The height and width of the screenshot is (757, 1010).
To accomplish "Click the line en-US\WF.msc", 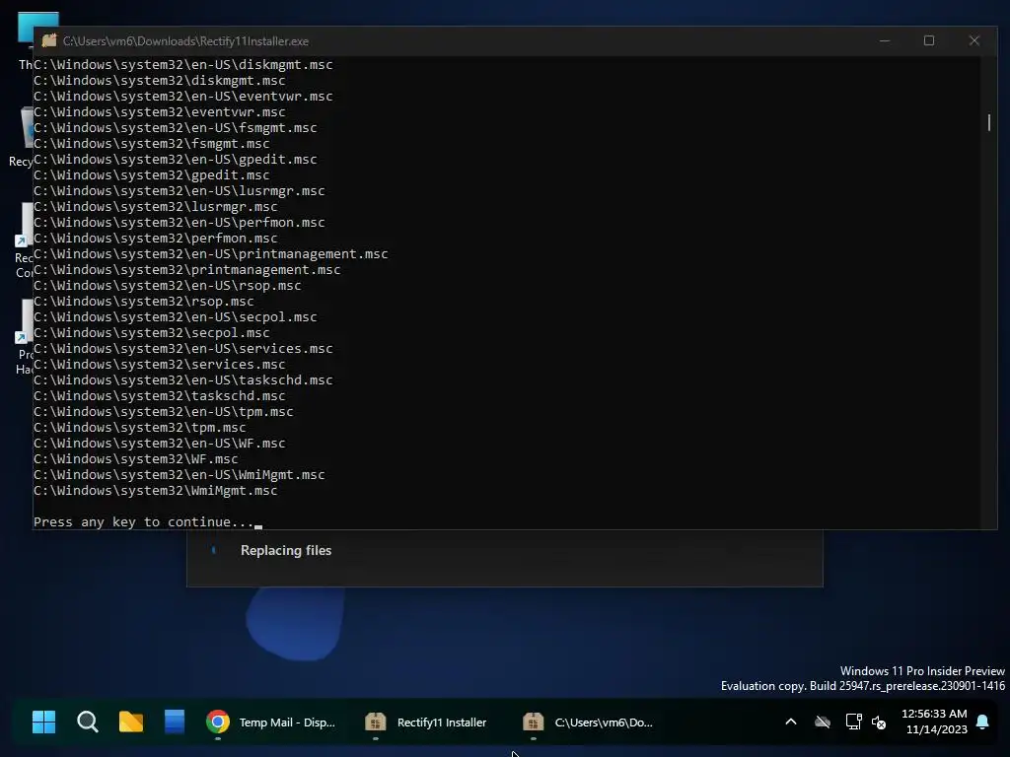I will pyautogui.click(x=159, y=443).
